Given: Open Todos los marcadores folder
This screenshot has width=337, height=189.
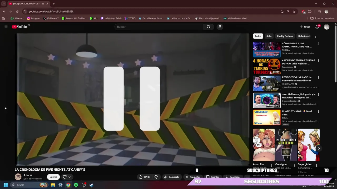Looking at the screenshot, I should tap(322, 18).
